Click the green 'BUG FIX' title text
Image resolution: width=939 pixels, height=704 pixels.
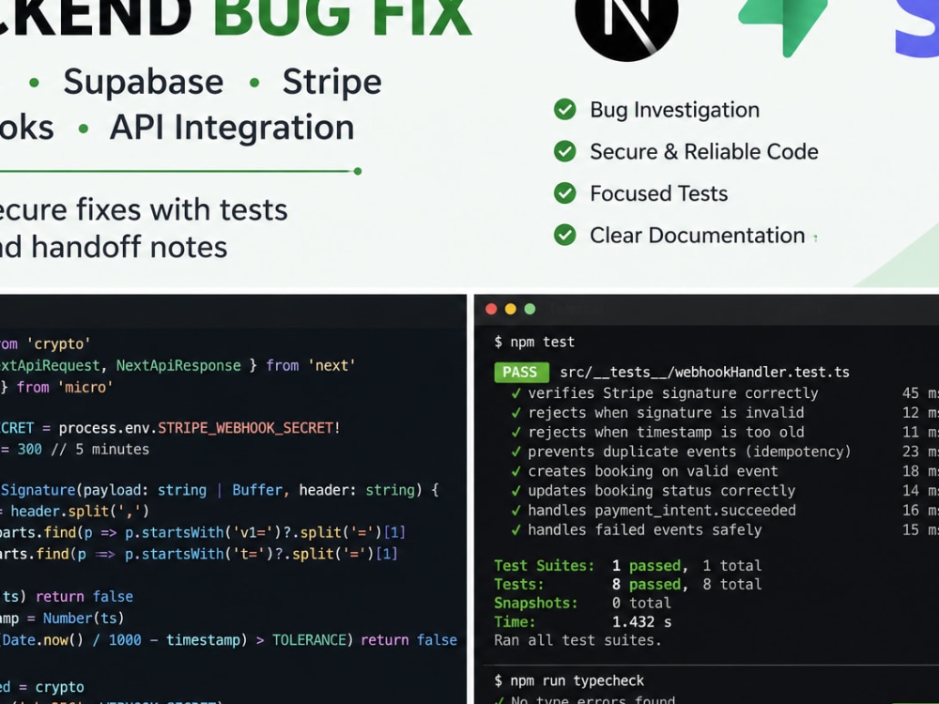(343, 17)
